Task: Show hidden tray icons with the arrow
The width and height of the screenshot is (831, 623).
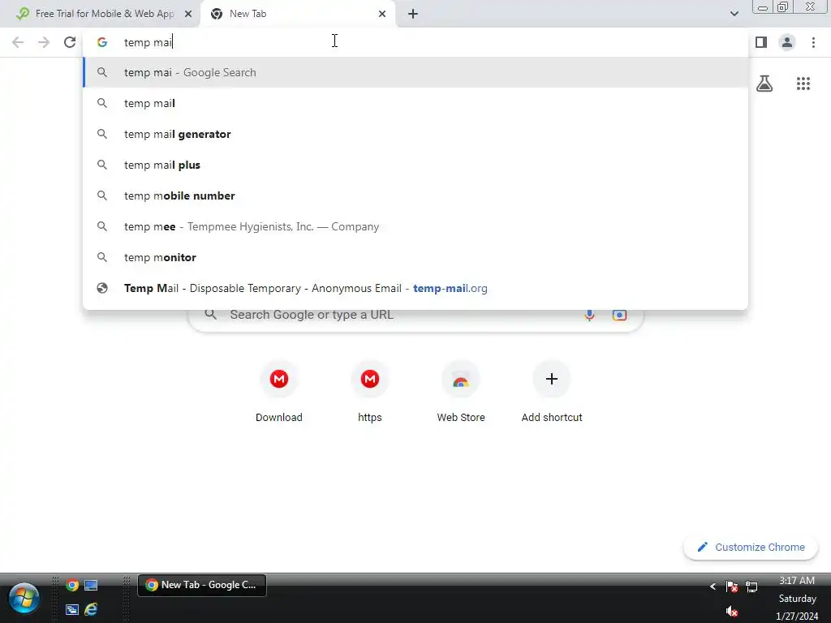Action: pos(713,586)
